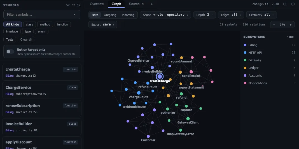
Task: Open the Depth 2 dropdown
Action: (x=205, y=15)
